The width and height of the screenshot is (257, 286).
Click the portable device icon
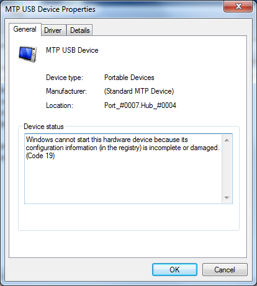click(28, 54)
